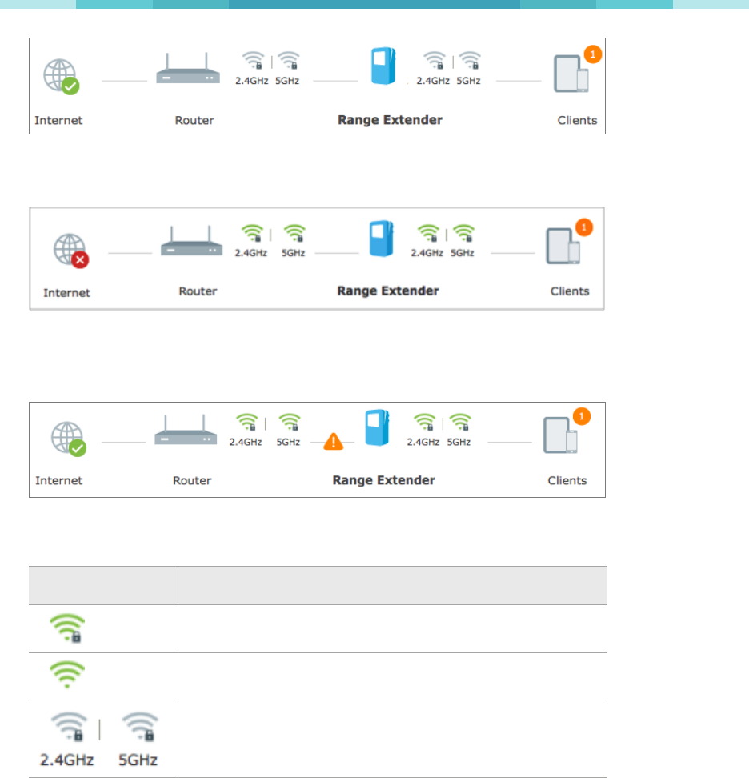Click the Router icon in the middle diagram

191,241
